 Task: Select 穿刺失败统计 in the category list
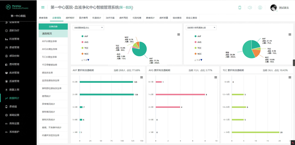(53, 120)
